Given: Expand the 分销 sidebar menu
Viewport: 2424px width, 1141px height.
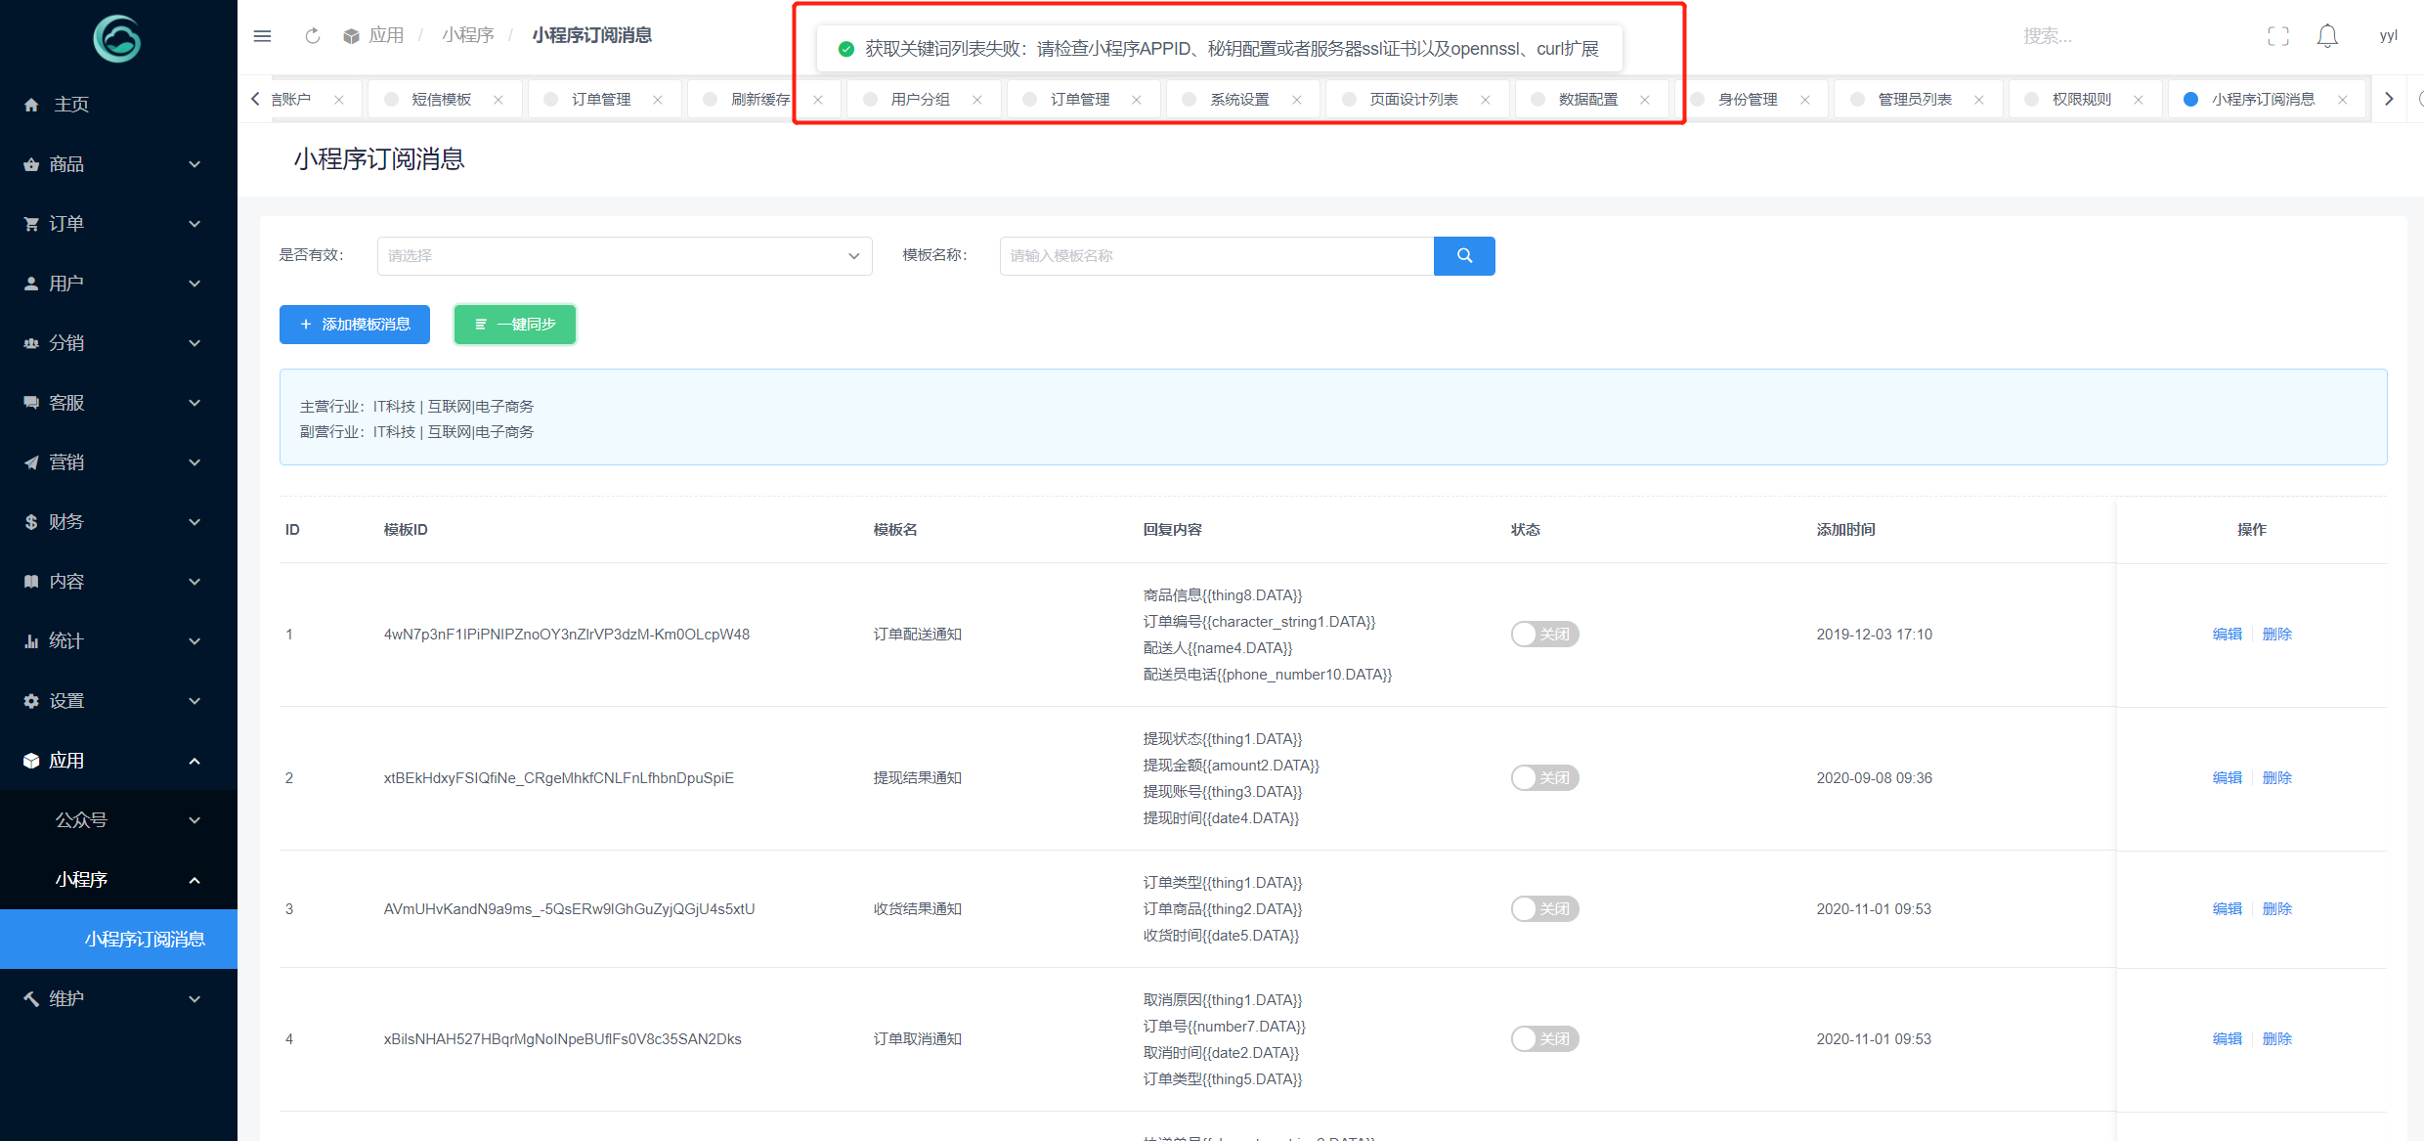Looking at the screenshot, I should (118, 343).
